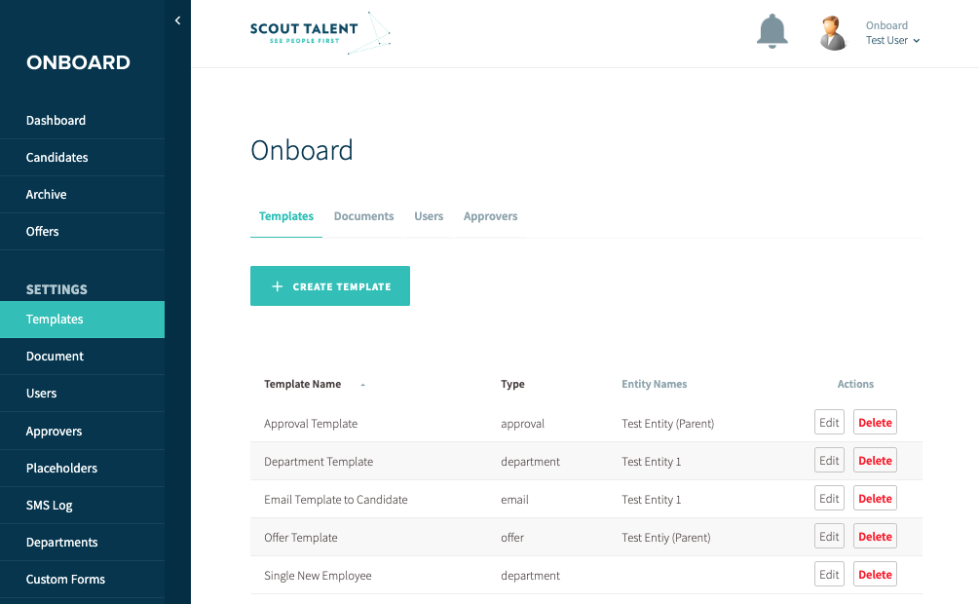Open the Users tab

pos(429,216)
